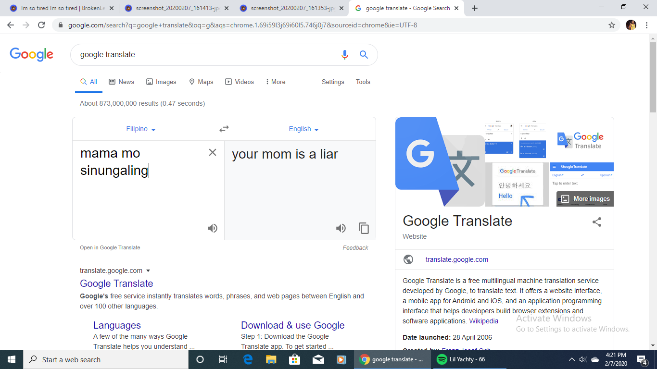Switch to the Videos tab
Screen dimensions: 657x369
240,82
